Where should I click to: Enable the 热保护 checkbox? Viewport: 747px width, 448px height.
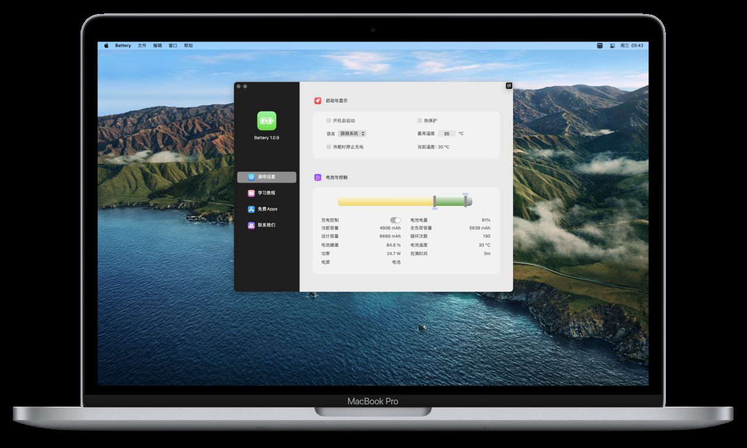(x=420, y=121)
